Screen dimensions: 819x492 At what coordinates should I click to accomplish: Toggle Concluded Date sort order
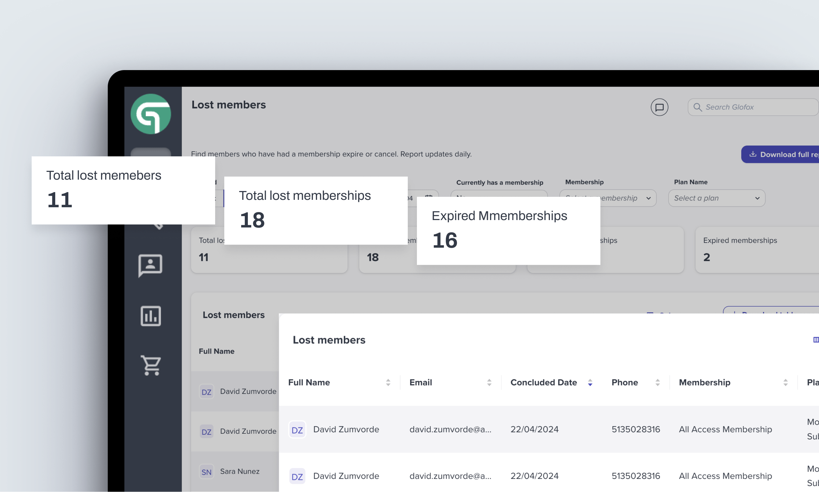tap(590, 382)
